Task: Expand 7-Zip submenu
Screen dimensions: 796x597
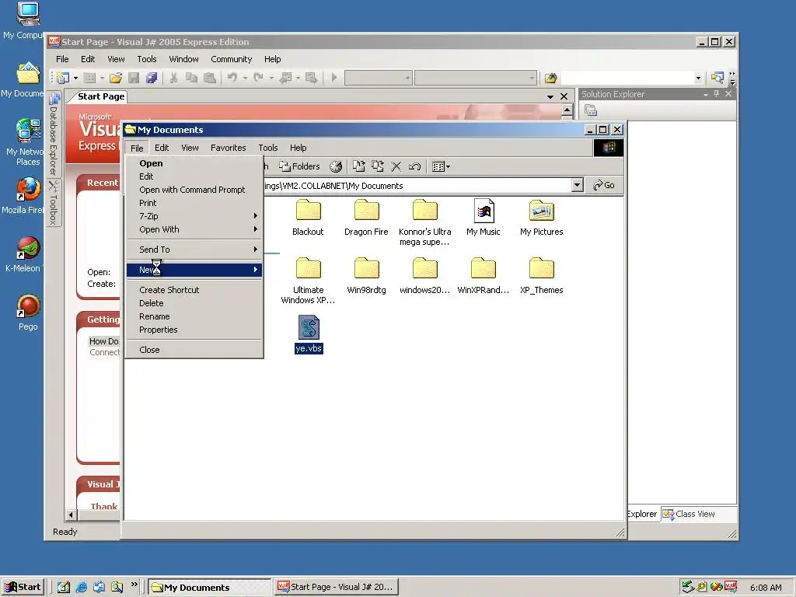Action: [x=194, y=216]
